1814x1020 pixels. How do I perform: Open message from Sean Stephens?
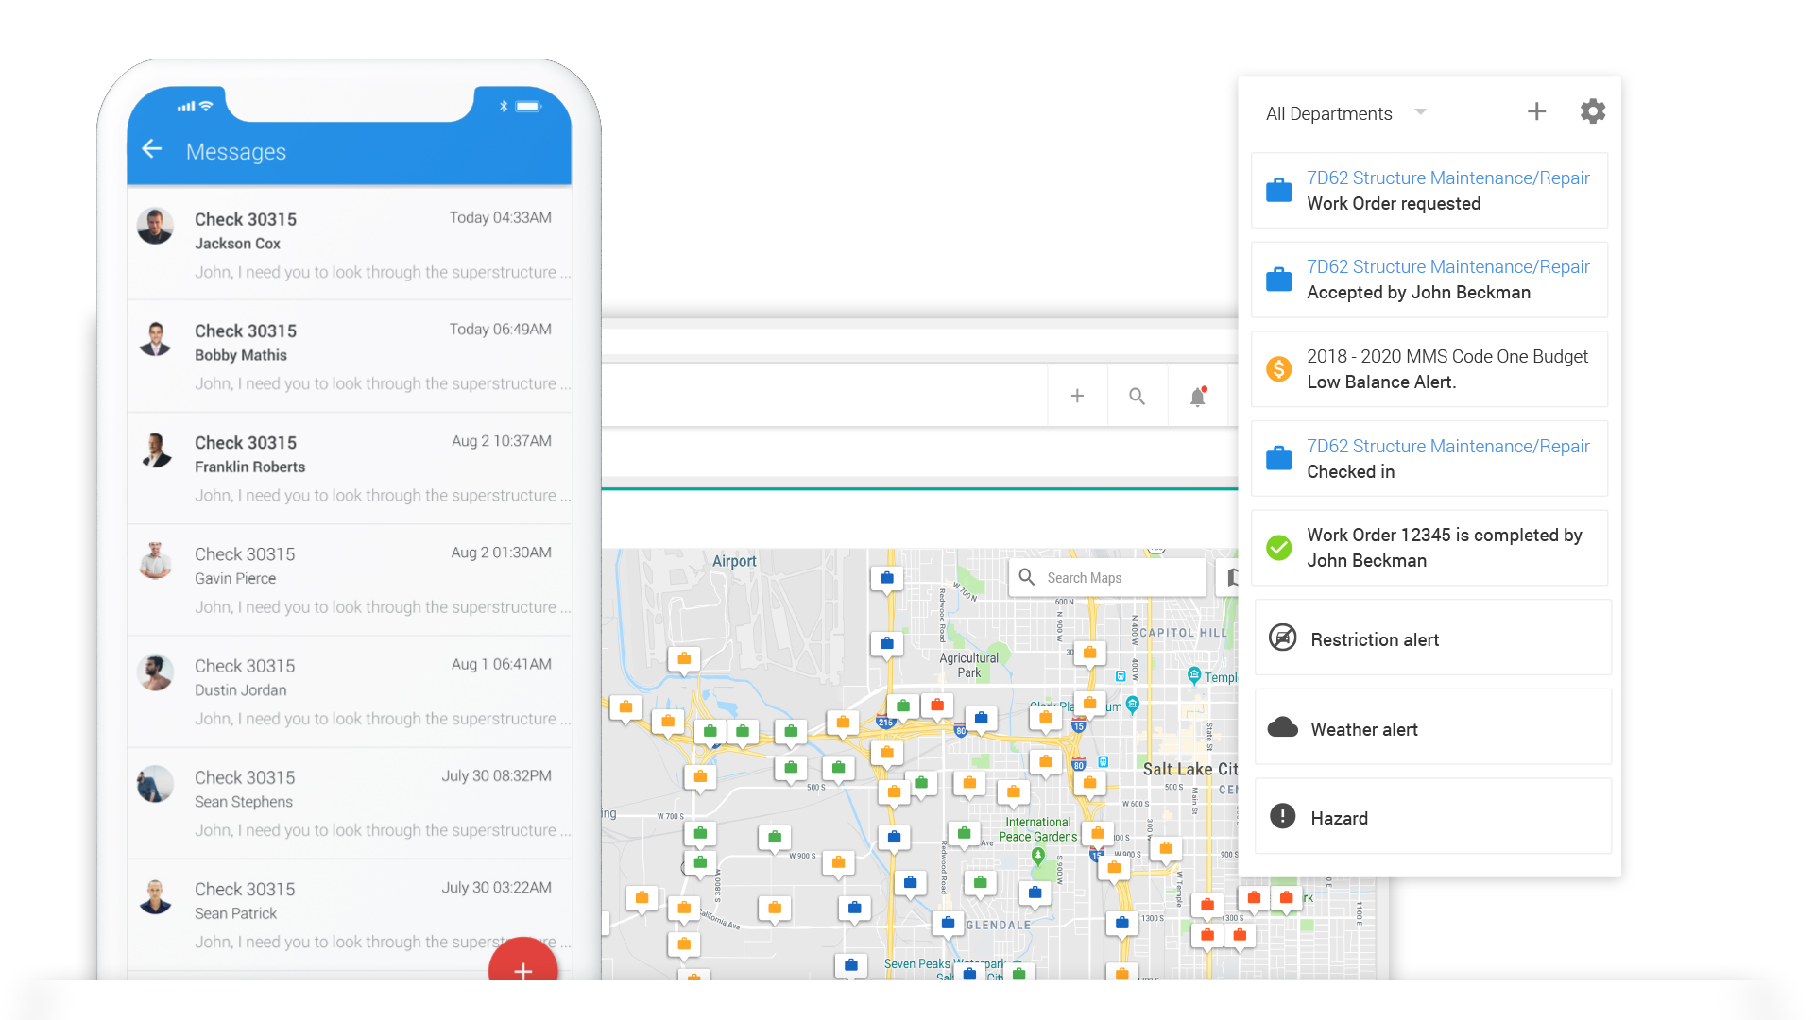(x=349, y=803)
